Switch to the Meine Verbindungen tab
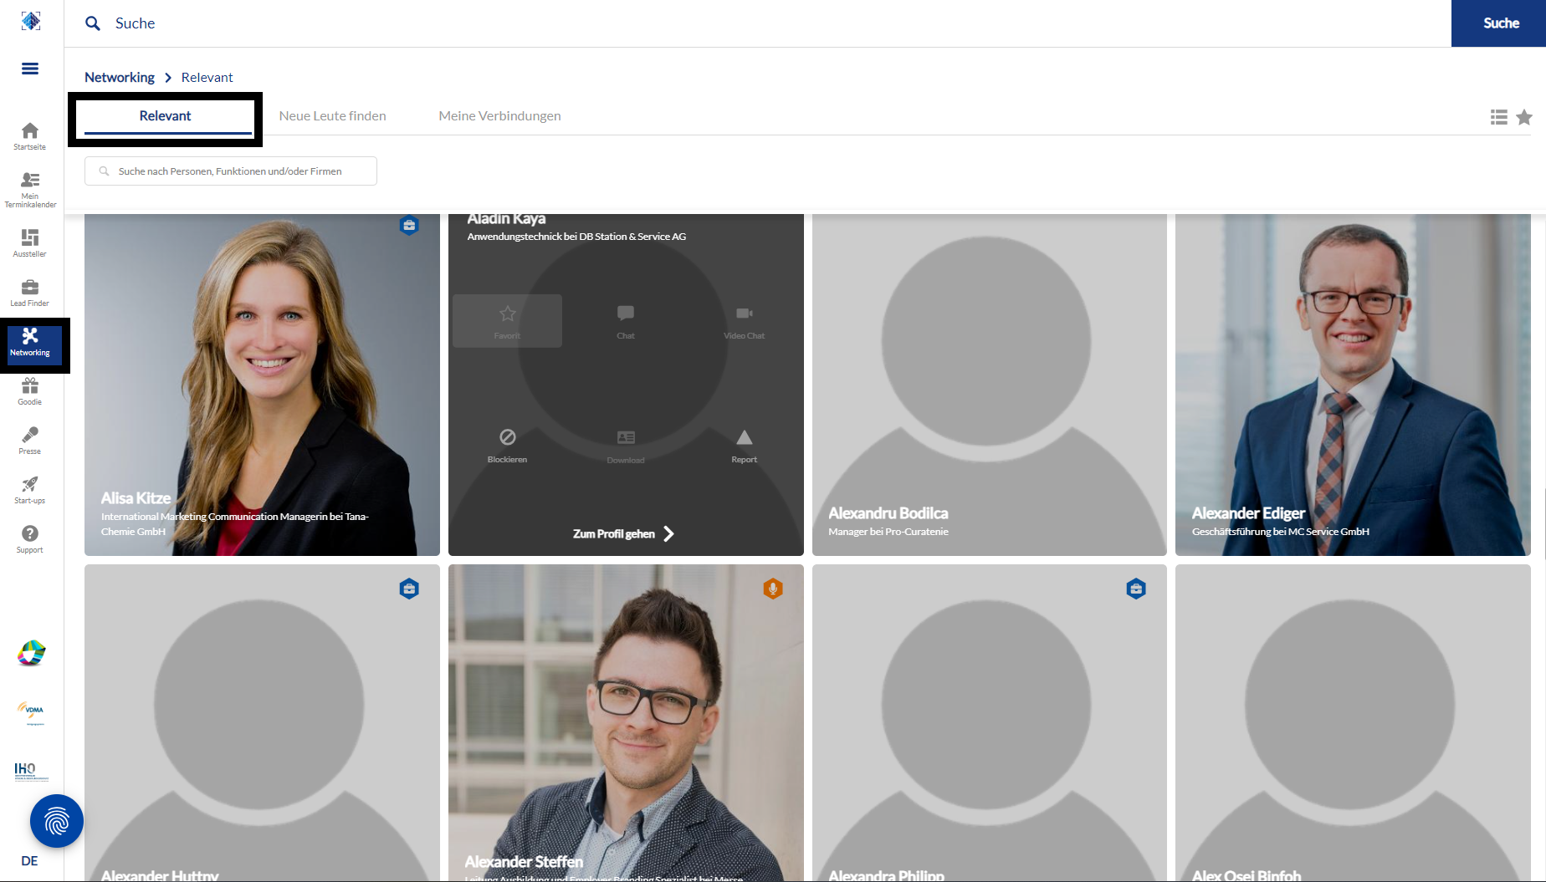Image resolution: width=1546 pixels, height=882 pixels. [499, 116]
